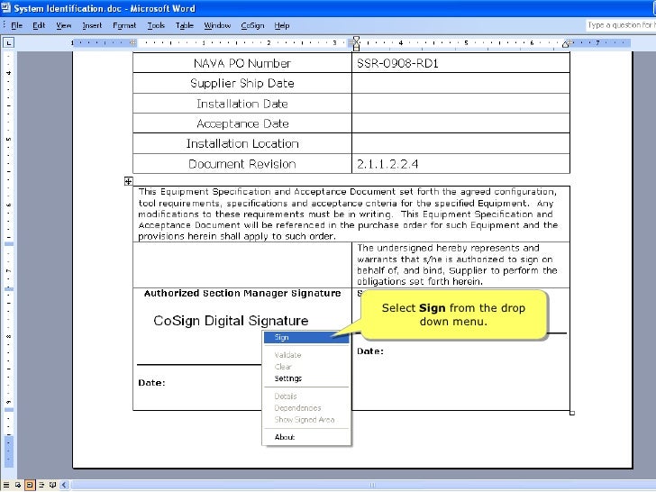Click the Supplier Ship Date label
The height and width of the screenshot is (492, 656).
tap(242, 83)
